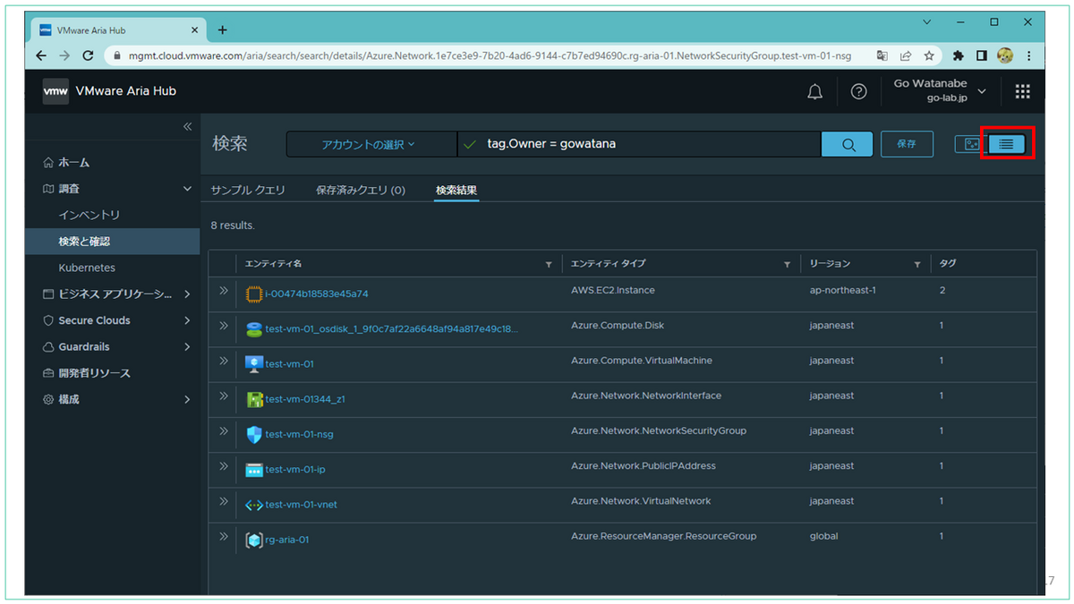Open a new browser tab with plus
Screen dimensions: 1074x604
tap(223, 30)
